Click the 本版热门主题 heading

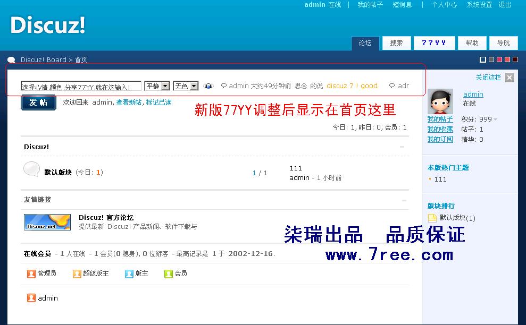coord(448,167)
